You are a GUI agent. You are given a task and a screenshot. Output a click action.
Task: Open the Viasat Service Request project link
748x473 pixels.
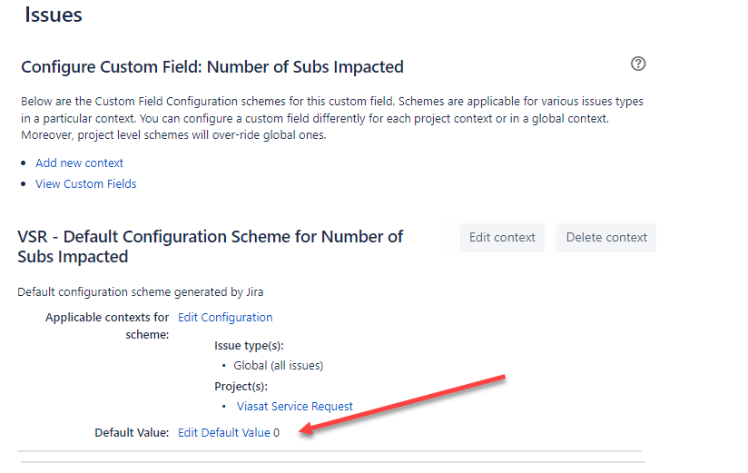(x=294, y=406)
